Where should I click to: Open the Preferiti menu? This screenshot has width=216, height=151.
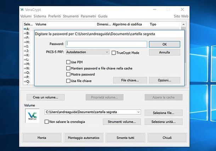[x=55, y=16]
